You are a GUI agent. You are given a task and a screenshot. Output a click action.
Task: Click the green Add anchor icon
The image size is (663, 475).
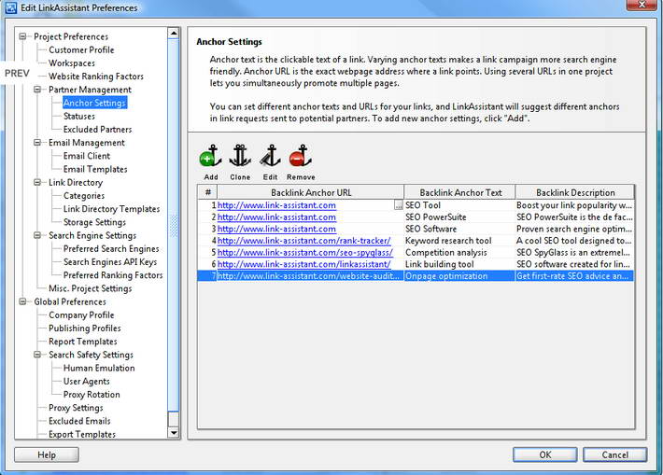coord(210,157)
